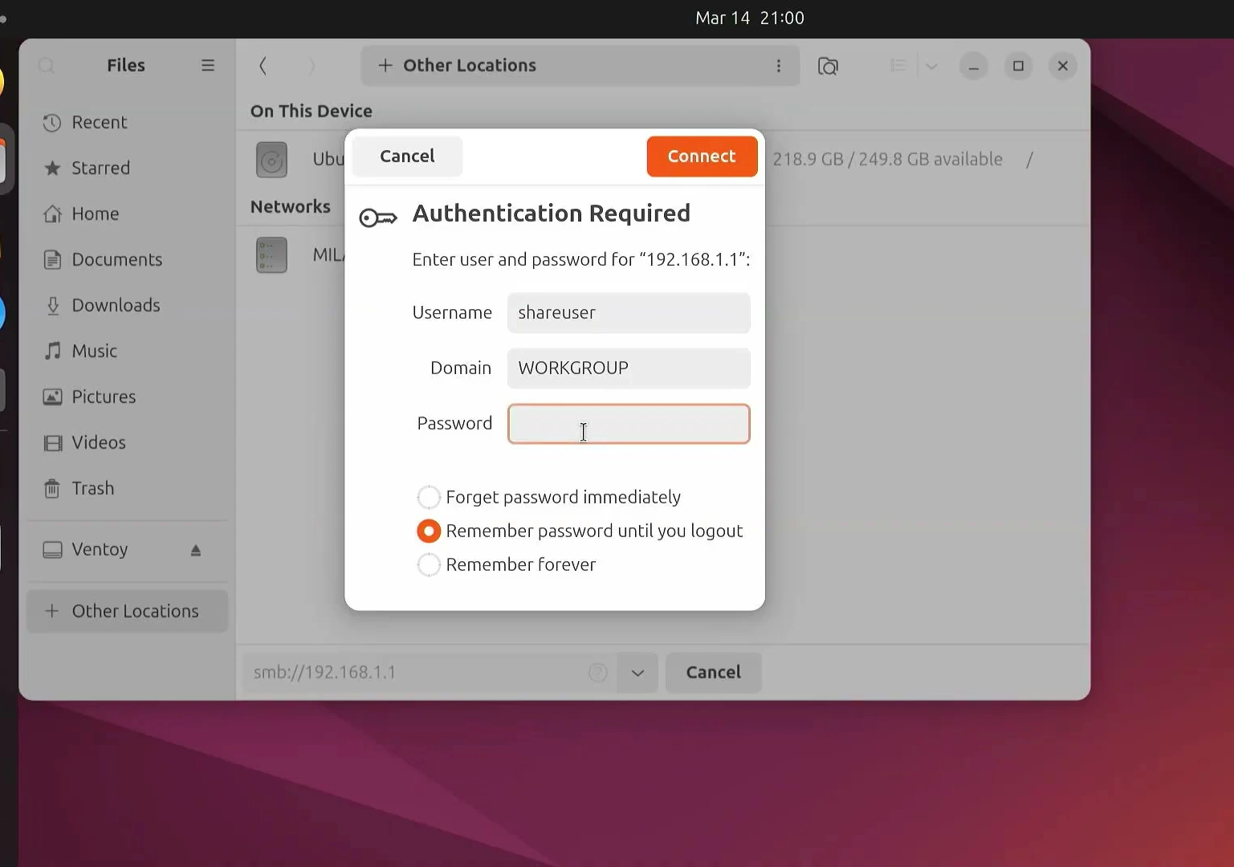Open the Files hamburger menu
Image resolution: width=1234 pixels, height=867 pixels.
point(208,66)
